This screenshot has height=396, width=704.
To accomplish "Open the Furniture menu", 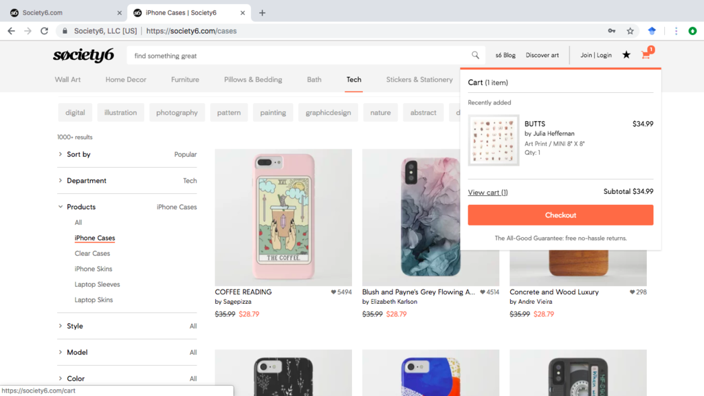I will pos(185,80).
